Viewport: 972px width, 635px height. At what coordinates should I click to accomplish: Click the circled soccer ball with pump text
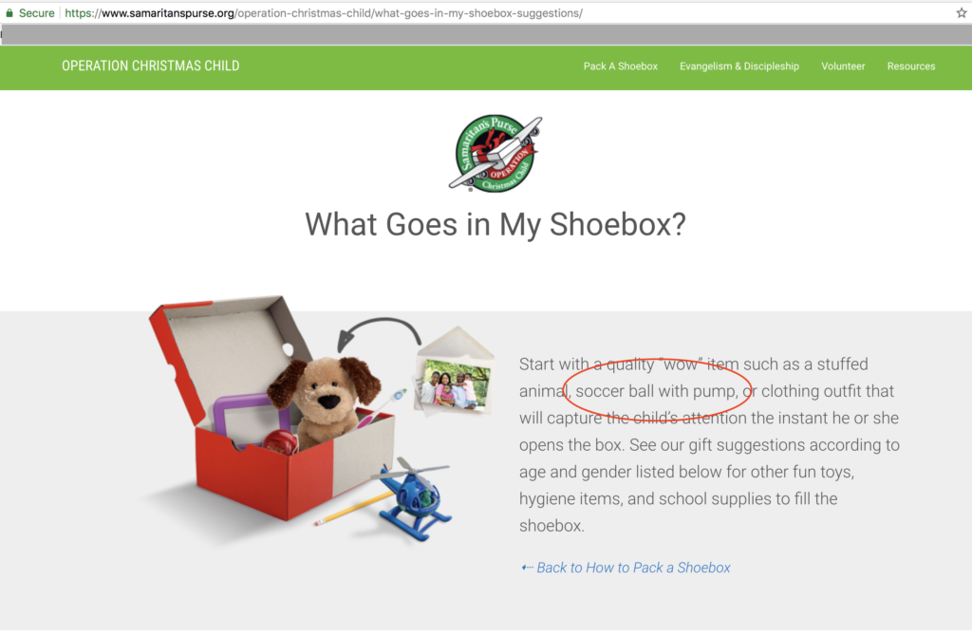click(x=657, y=391)
